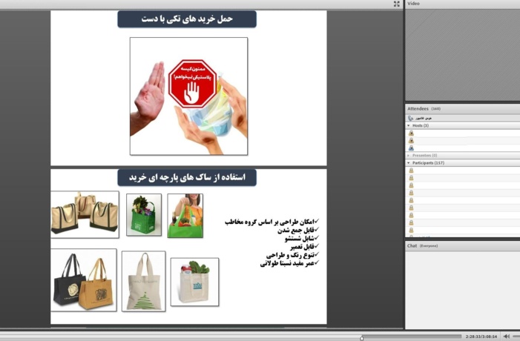Click the empty chat message area
The height and width of the screenshot is (341, 520).
coord(462,290)
